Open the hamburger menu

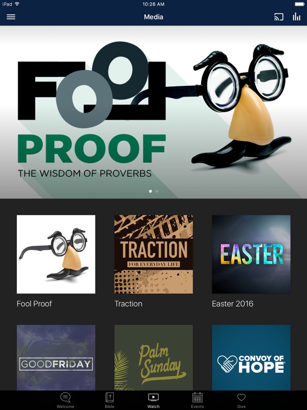pos(11,17)
